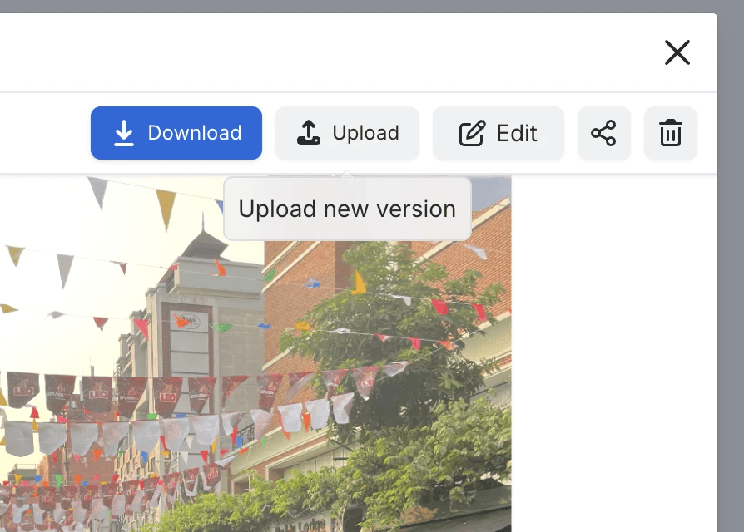Delete the file using the trash icon
The width and height of the screenshot is (744, 532).
pyautogui.click(x=670, y=133)
